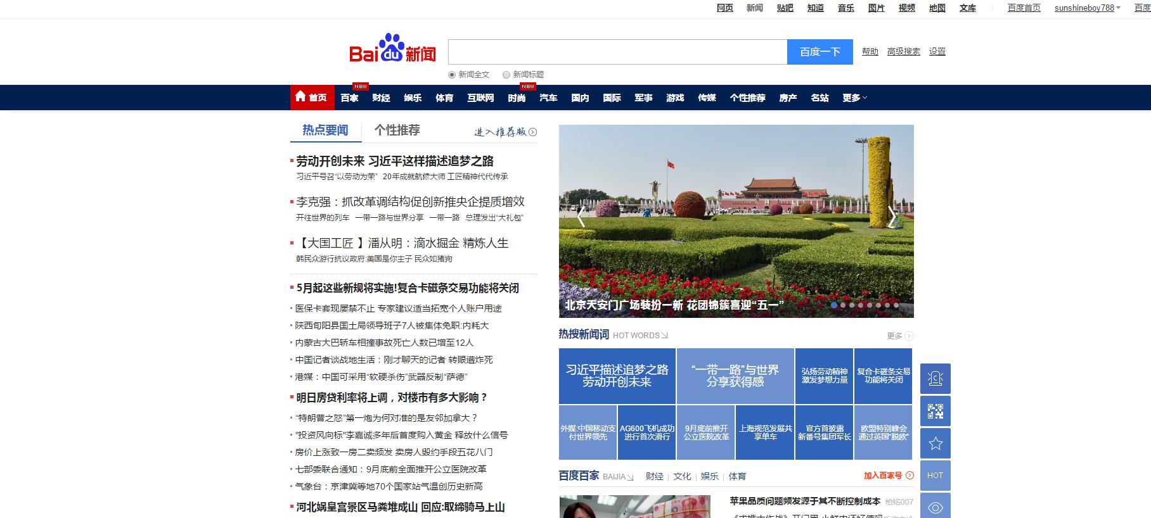Open 知道 in the top bar
Viewport: 1151px width, 518px height.
tap(816, 8)
